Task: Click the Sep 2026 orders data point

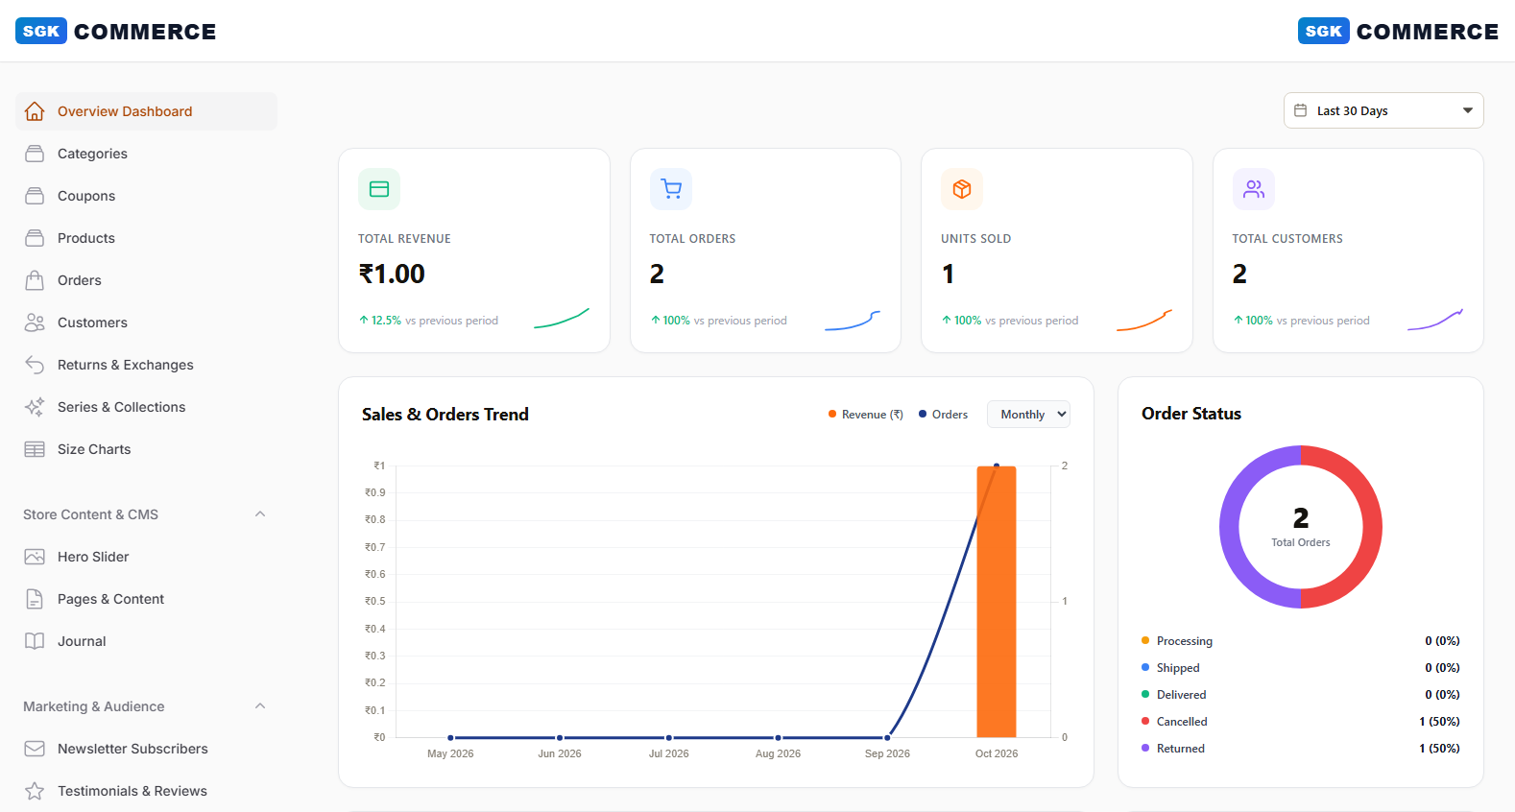Action: 887,737
